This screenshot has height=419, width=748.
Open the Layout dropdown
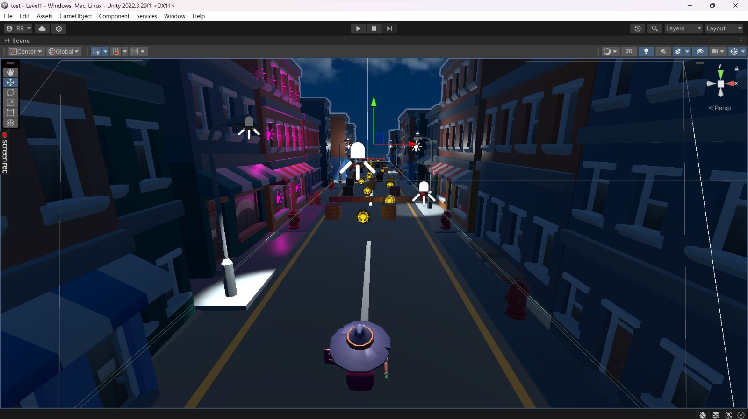[x=724, y=28]
